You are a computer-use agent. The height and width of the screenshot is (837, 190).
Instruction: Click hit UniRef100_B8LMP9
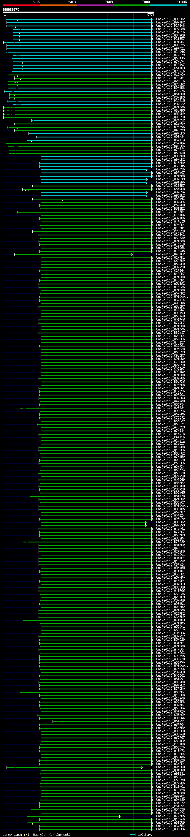170,156
